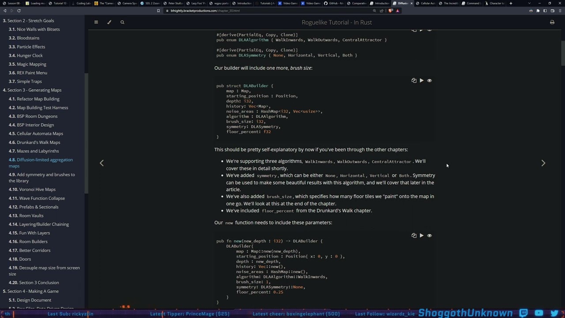Open Section 3 - Generating Maps
The width and height of the screenshot is (565, 318).
coord(32,90)
